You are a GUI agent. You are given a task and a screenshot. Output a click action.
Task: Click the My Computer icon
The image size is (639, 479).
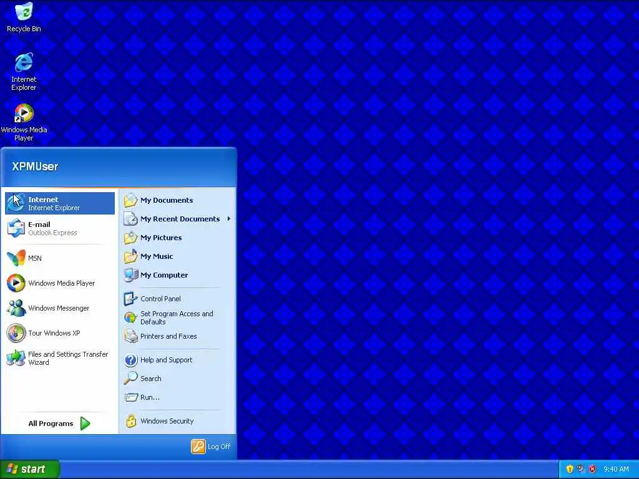[x=130, y=275]
